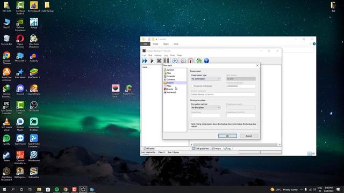Switch to the Task properties tab
The image size is (344, 193).
coord(200,149)
